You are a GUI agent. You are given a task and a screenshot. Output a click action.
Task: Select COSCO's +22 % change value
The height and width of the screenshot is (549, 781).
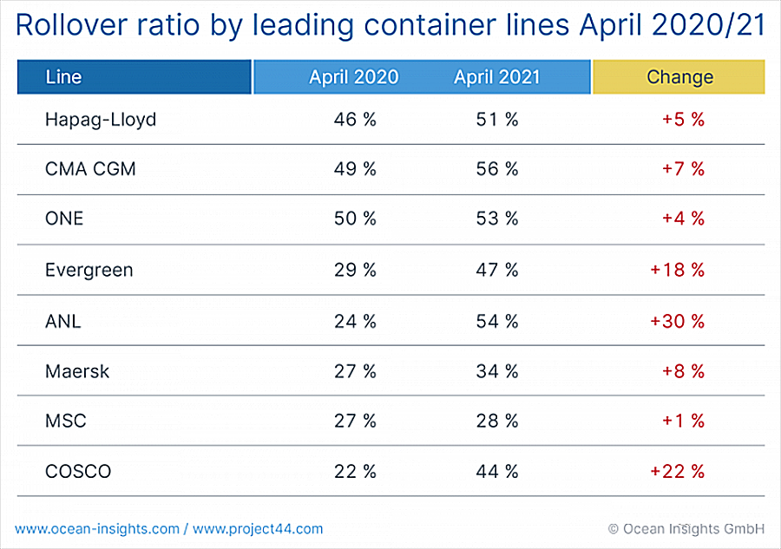[x=678, y=471]
